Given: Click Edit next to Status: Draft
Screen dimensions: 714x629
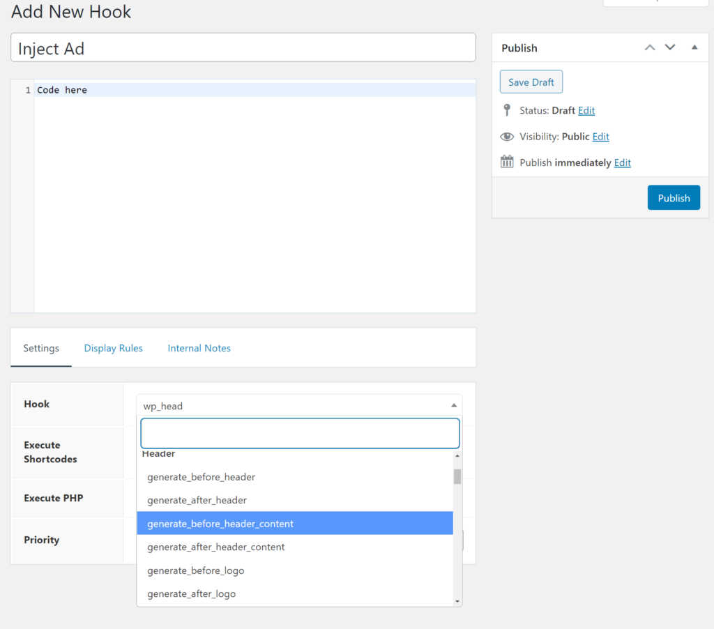Looking at the screenshot, I should tap(586, 110).
